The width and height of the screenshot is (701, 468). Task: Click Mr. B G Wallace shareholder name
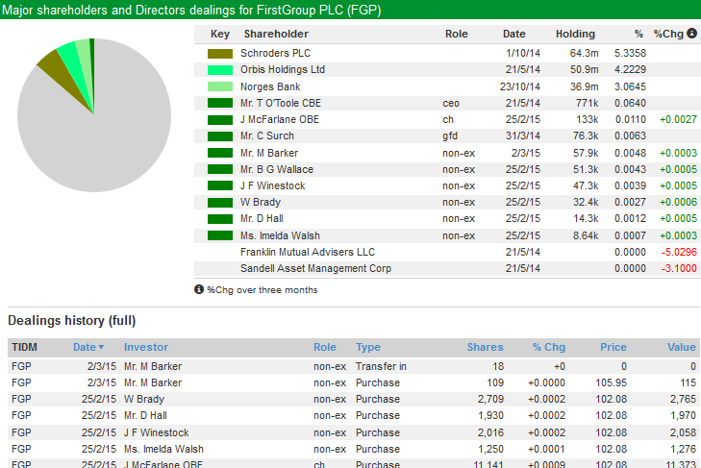[x=277, y=169]
